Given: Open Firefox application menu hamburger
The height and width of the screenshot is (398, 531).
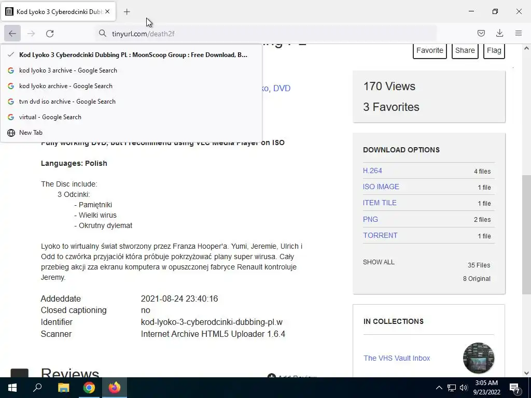Looking at the screenshot, I should coord(519,33).
